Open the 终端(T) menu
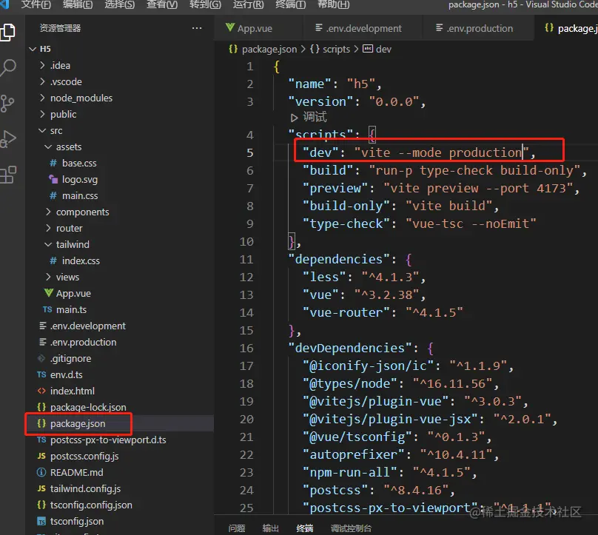The height and width of the screenshot is (535, 598). pos(291,4)
